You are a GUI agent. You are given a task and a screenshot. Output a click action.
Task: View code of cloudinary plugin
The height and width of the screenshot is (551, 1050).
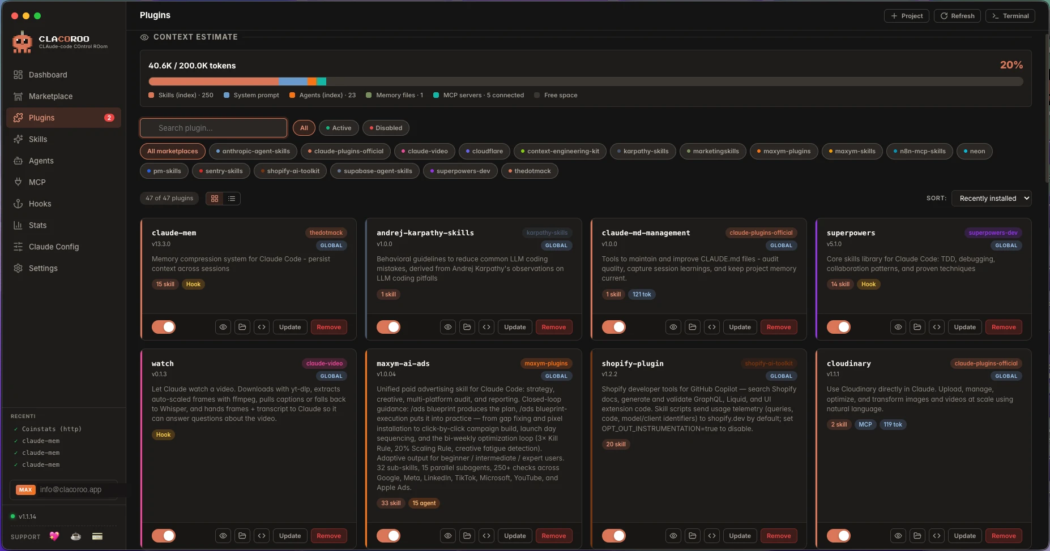coord(937,536)
